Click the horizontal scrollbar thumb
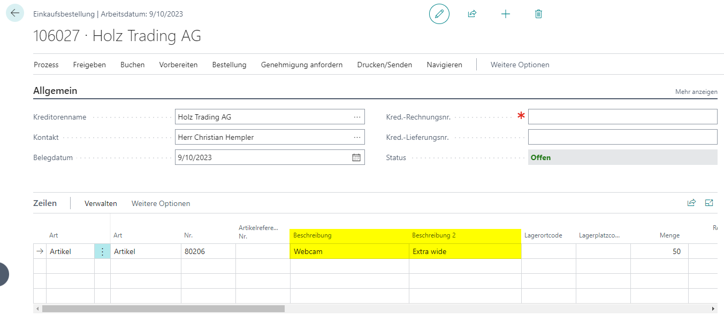The width and height of the screenshot is (724, 317). point(163,309)
